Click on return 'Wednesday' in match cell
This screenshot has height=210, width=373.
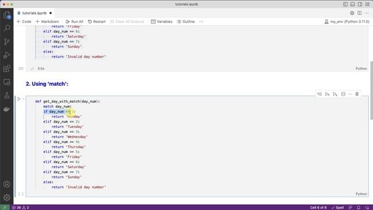(69, 136)
